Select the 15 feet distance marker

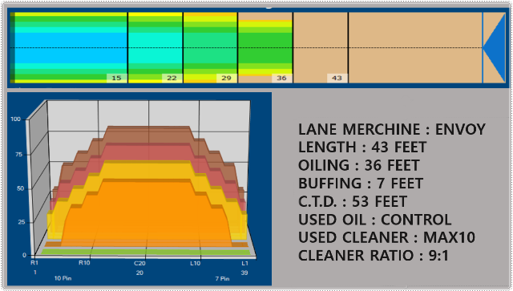(116, 78)
